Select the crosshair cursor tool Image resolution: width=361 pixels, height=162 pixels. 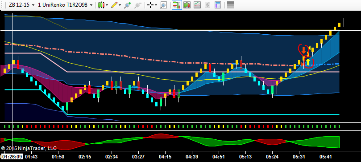pyautogui.click(x=150, y=5)
